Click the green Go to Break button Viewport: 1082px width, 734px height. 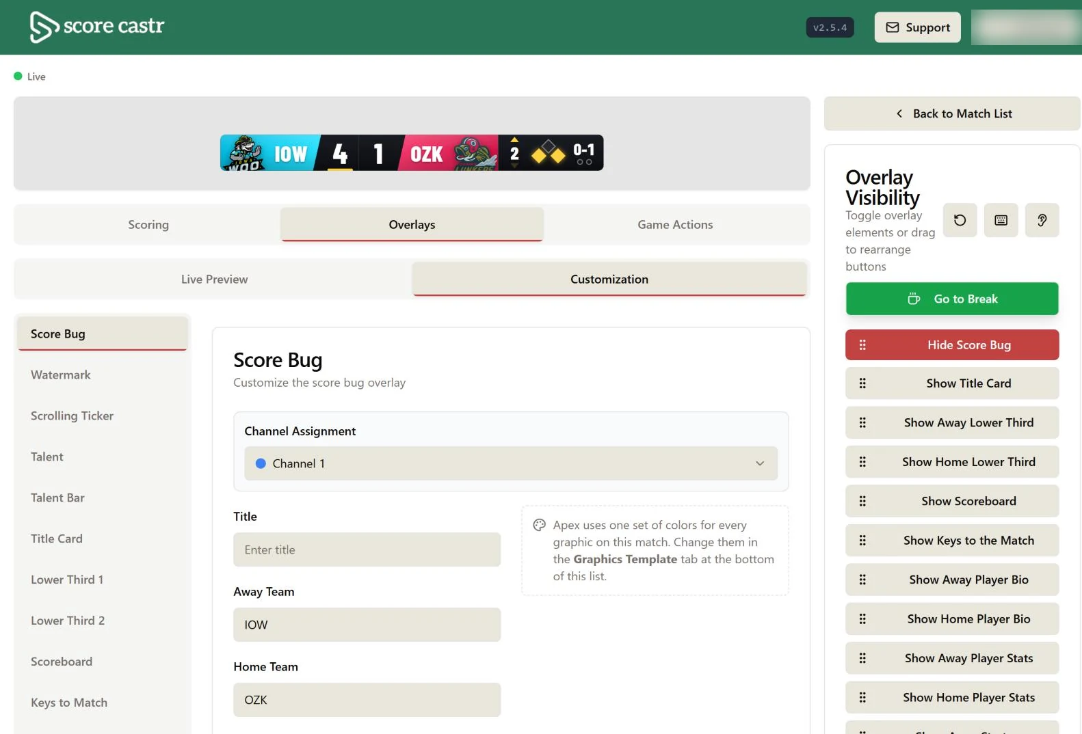click(952, 299)
